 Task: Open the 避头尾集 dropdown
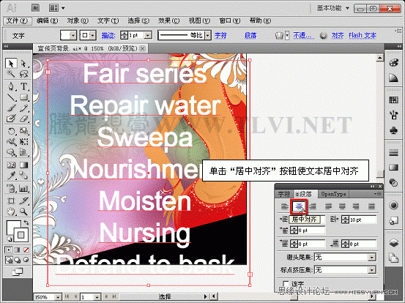[x=372, y=258]
